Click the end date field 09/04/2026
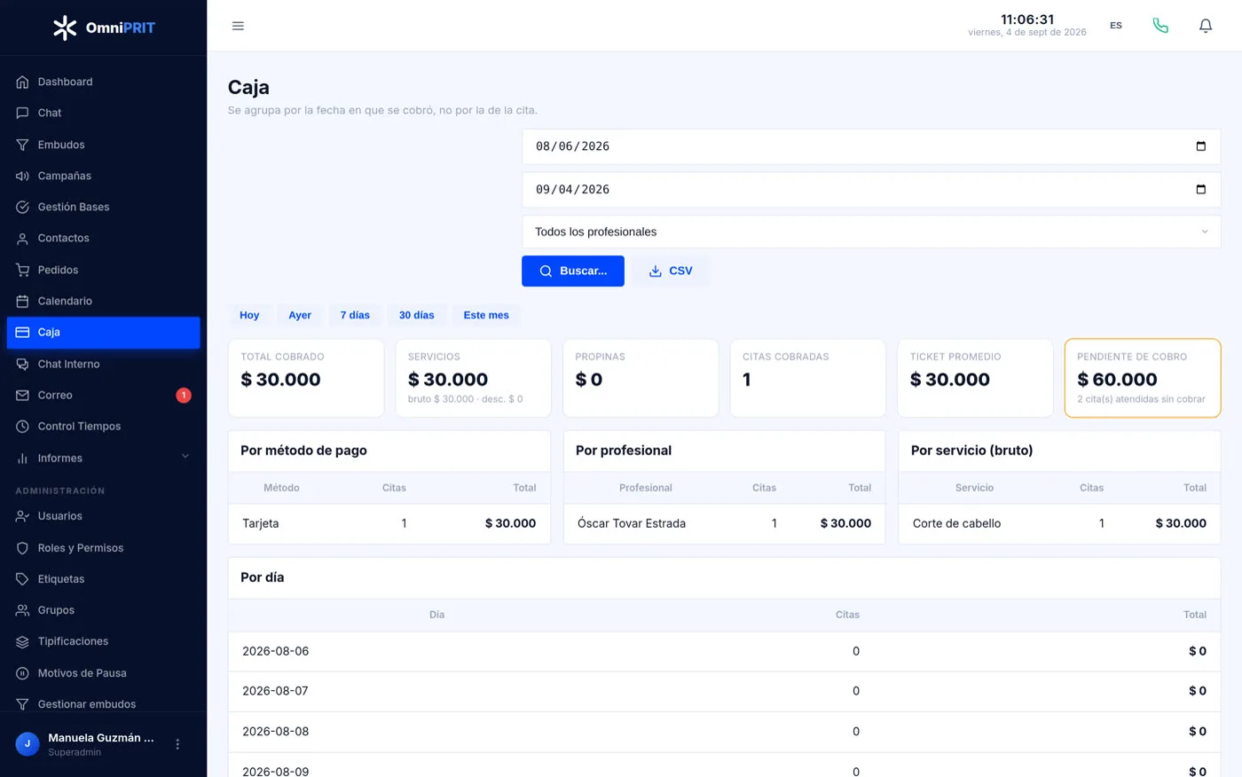This screenshot has height=777, width=1242. 871,189
